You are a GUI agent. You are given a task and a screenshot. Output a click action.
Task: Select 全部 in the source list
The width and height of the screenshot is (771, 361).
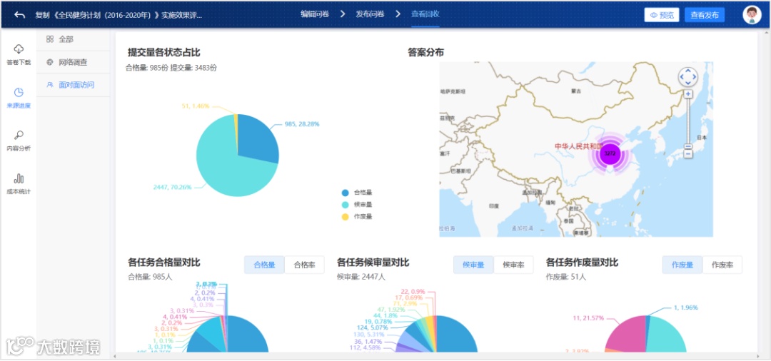point(74,39)
